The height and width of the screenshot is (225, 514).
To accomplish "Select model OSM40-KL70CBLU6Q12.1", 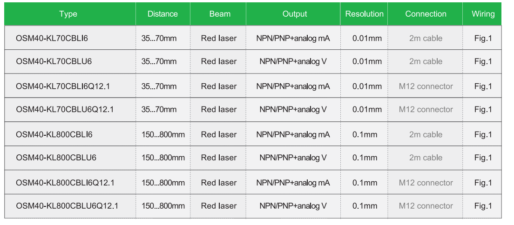I will pyautogui.click(x=65, y=109).
